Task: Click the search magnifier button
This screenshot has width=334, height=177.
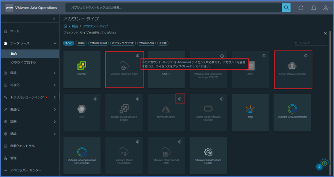Action: coord(286,8)
